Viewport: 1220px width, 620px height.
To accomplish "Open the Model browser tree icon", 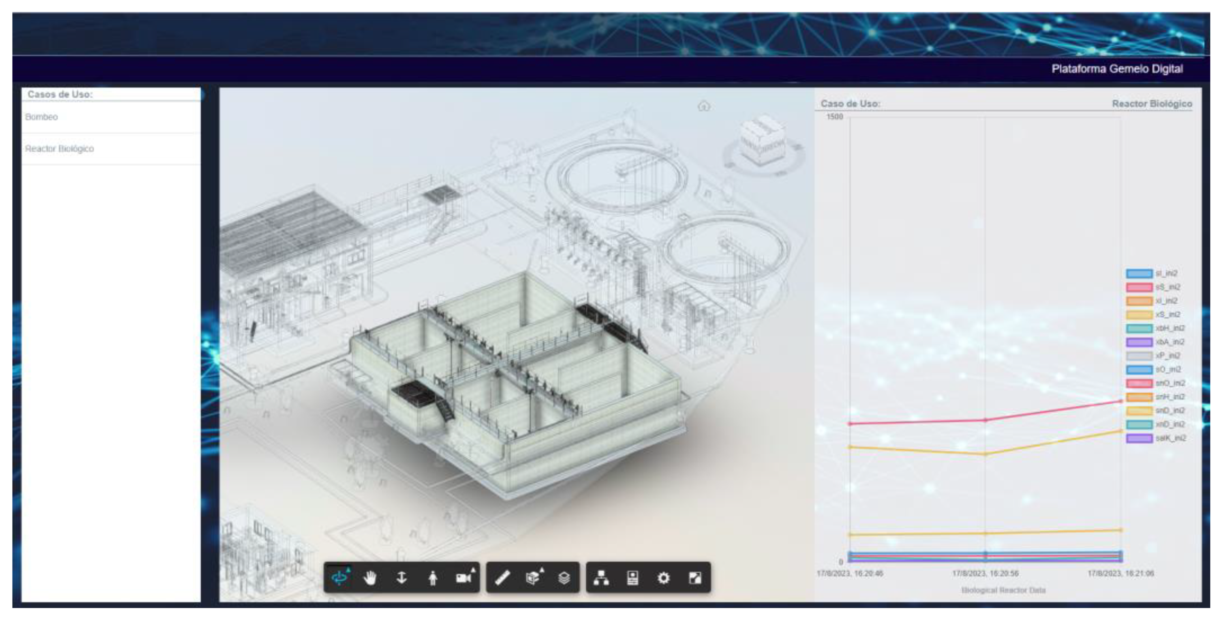I will click(x=601, y=577).
